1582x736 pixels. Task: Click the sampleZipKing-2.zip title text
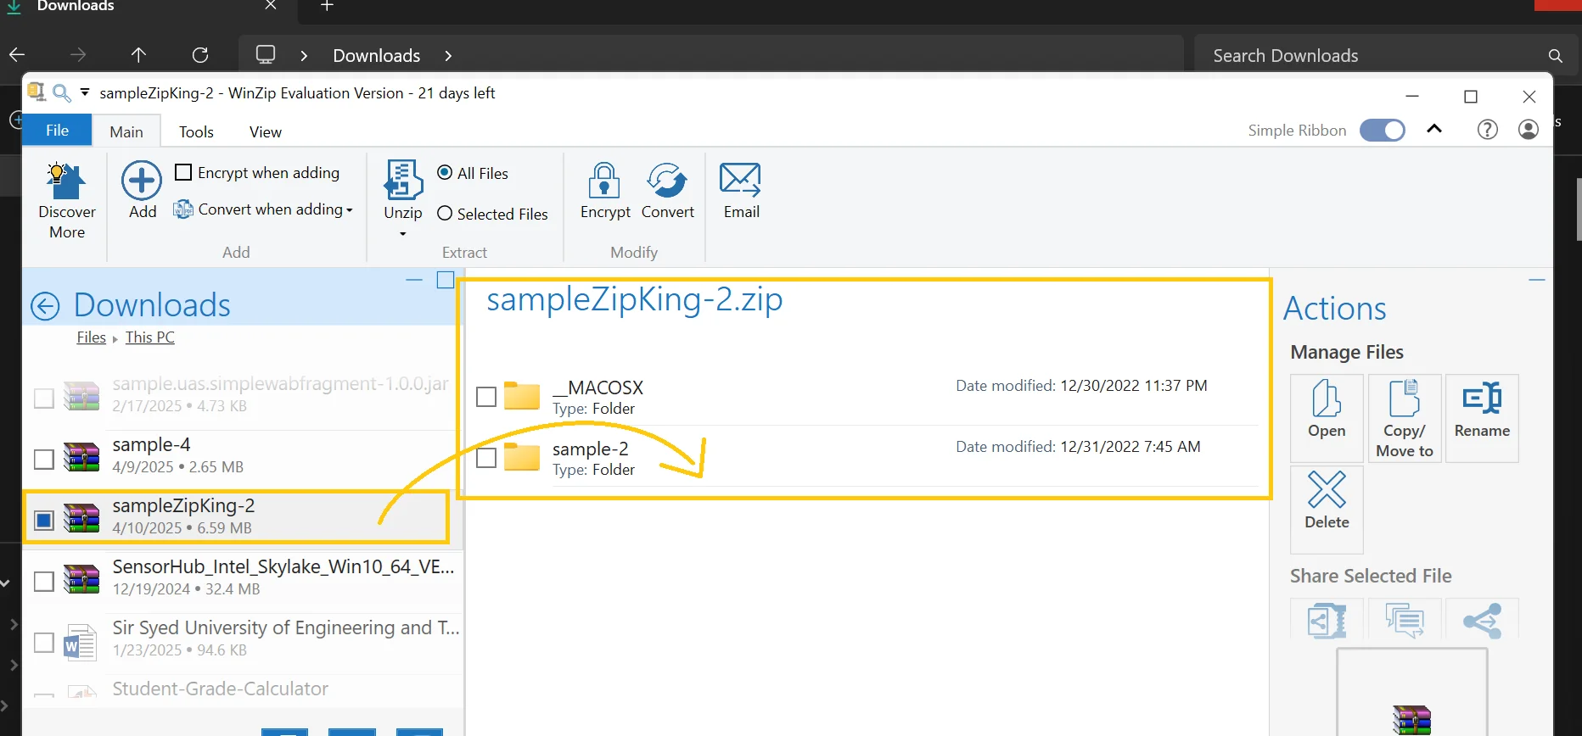point(635,299)
